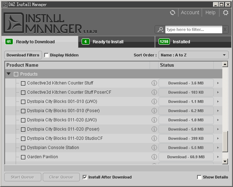Check Kitchen Counter Stuff PoserCF checkbox
233x187 pixels.
pyautogui.click(x=23, y=93)
